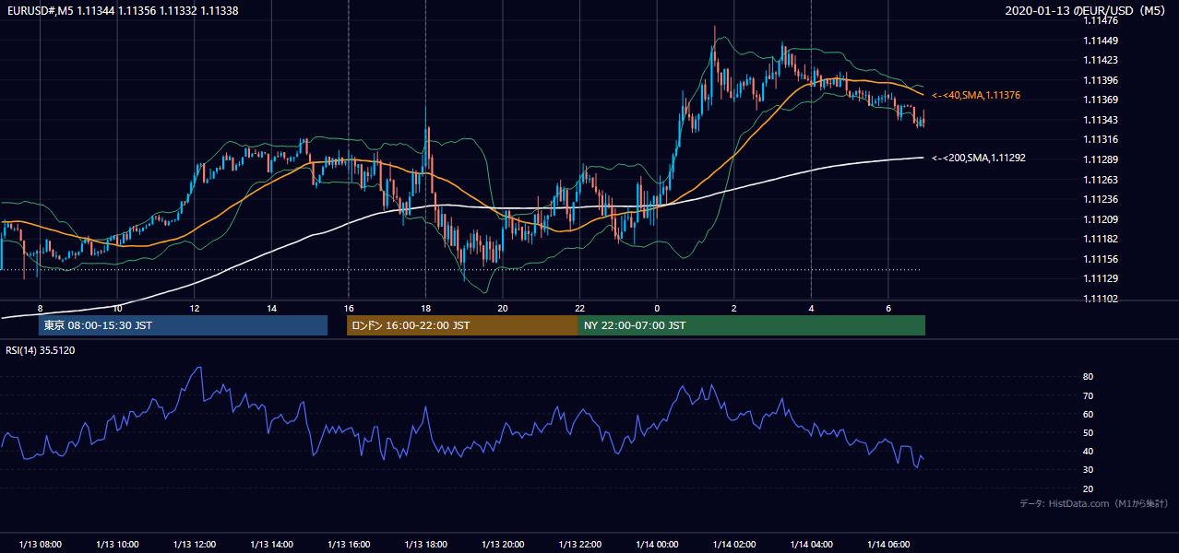The image size is (1179, 553).
Task: Click hour marker 2 under price chart
Action: point(734,308)
